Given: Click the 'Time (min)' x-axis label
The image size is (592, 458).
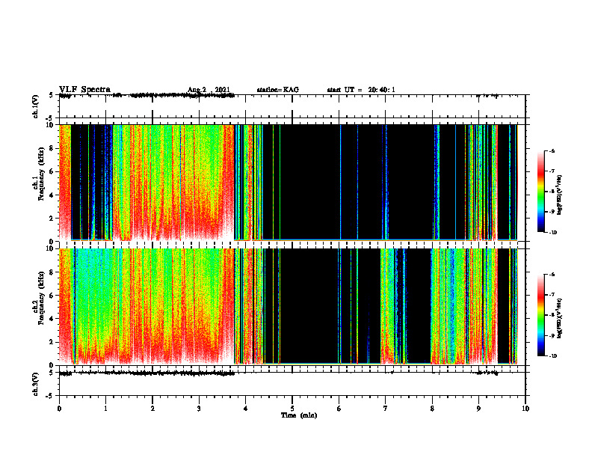Looking at the screenshot, I should pyautogui.click(x=299, y=415).
